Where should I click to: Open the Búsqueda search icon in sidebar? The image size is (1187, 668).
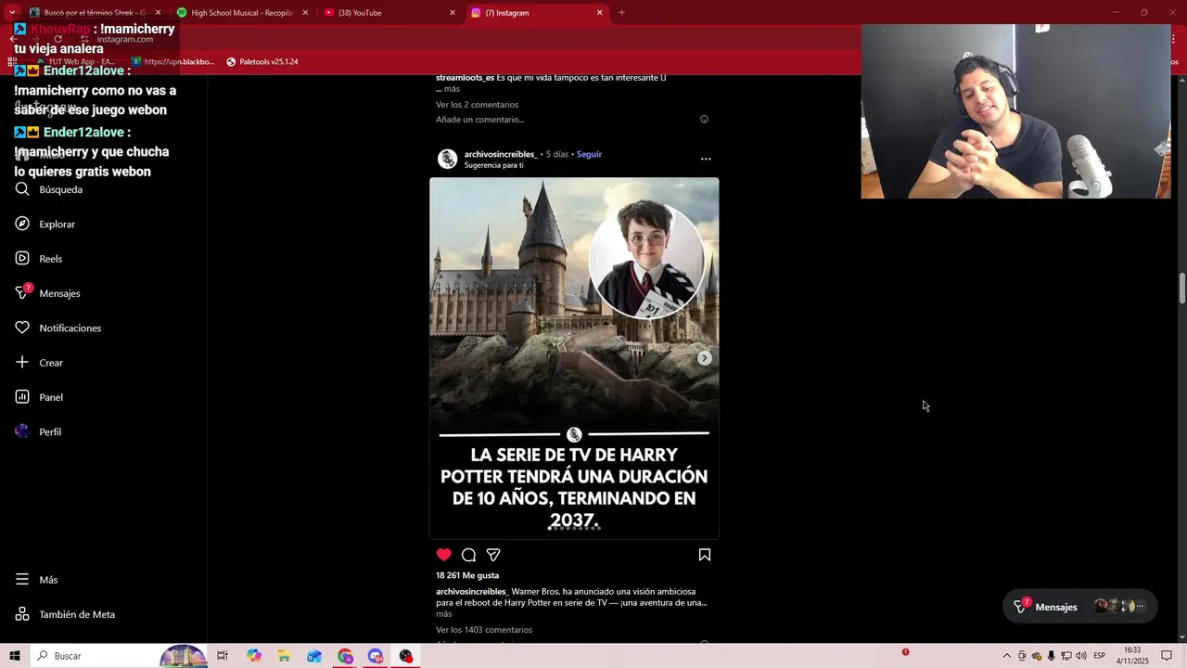point(22,189)
